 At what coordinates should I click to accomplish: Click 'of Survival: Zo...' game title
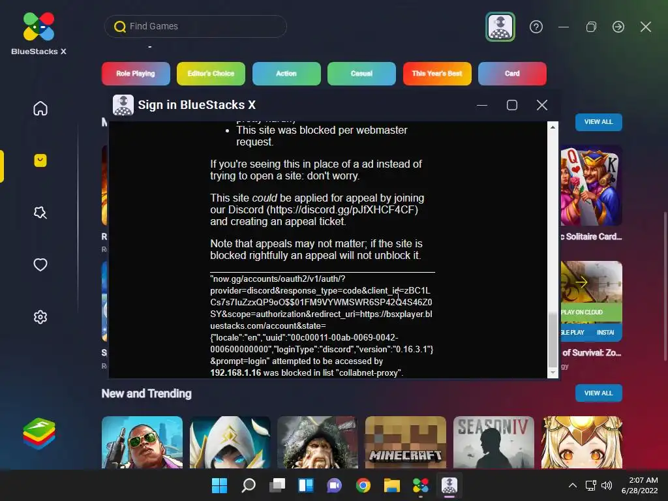click(x=591, y=353)
